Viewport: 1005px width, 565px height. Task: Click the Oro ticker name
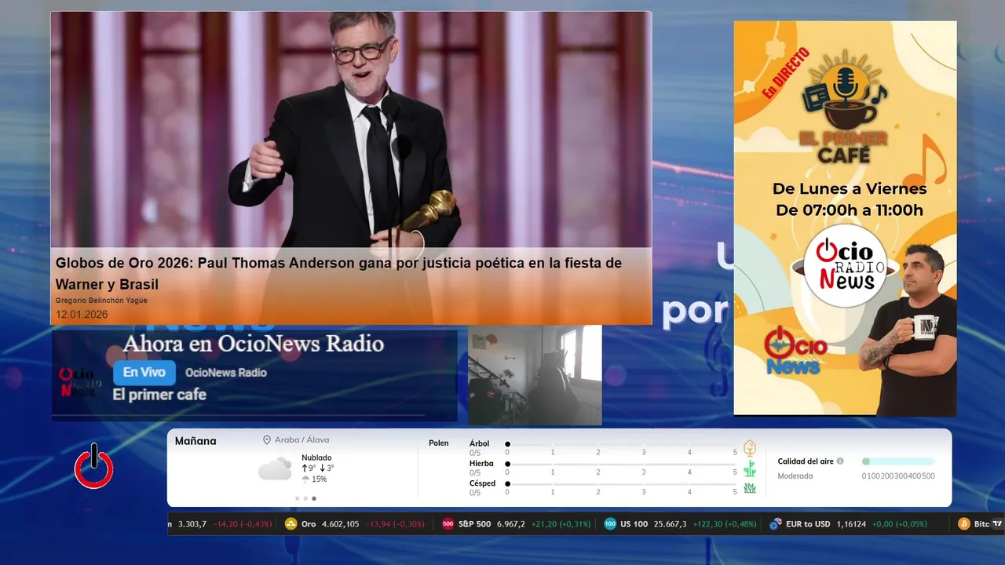(x=309, y=524)
